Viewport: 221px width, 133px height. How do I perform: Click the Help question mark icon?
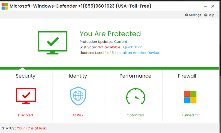[206, 15]
